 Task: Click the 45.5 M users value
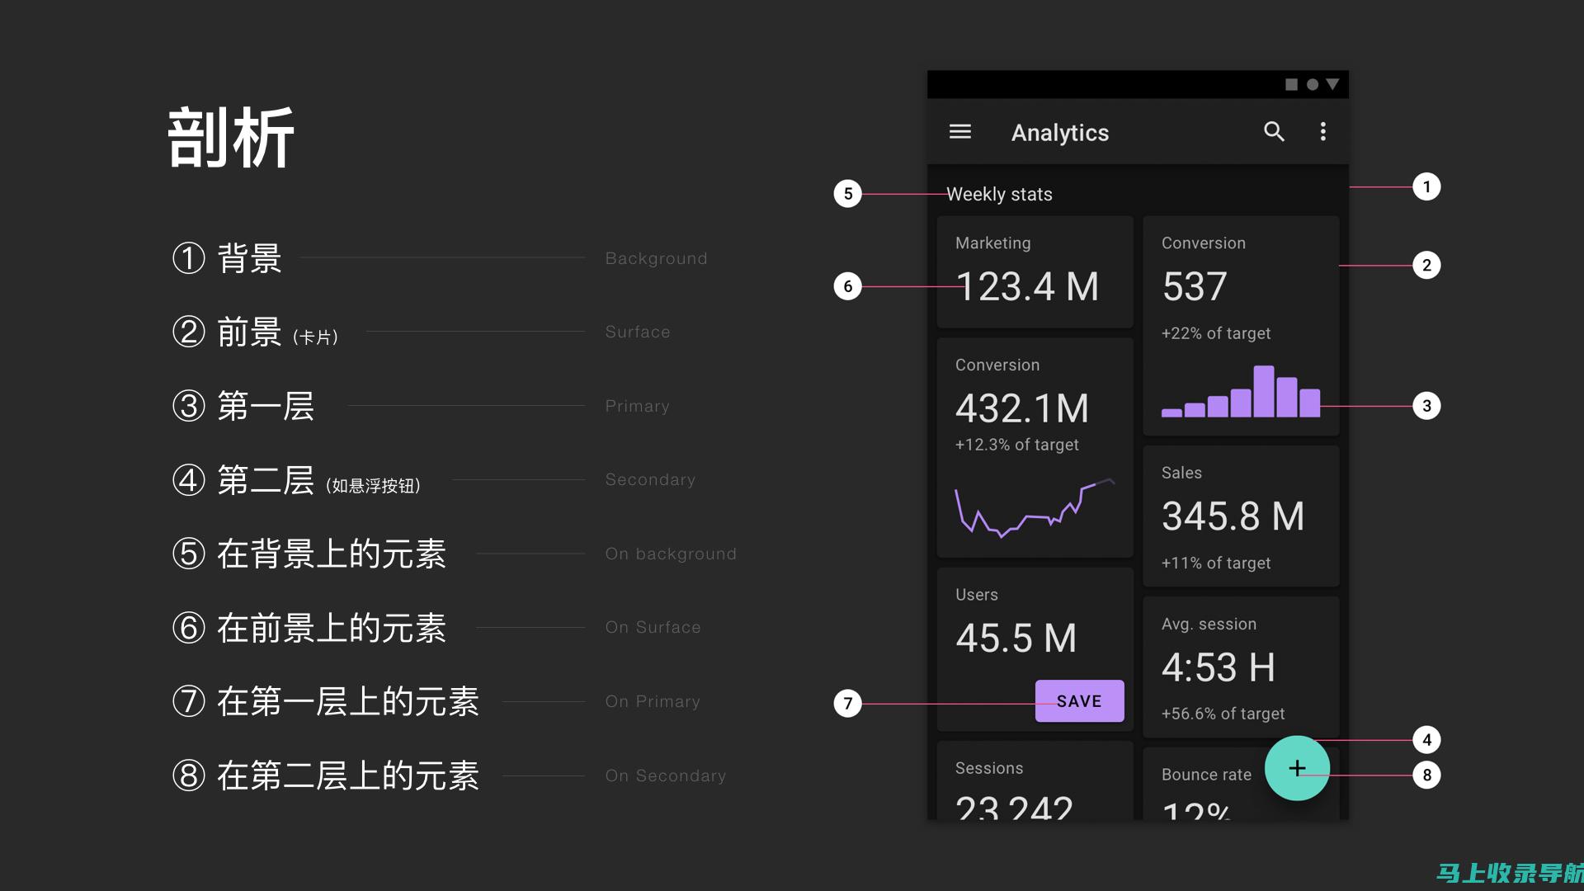(x=1016, y=639)
